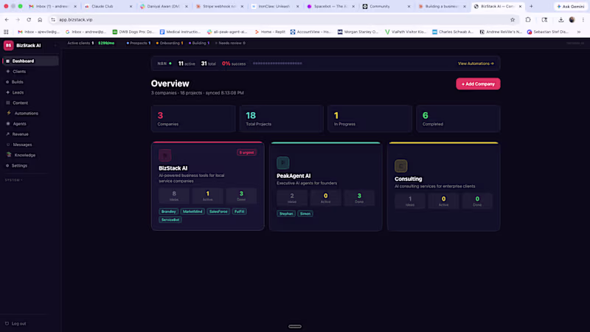590x332 pixels.
Task: Expand the SYSTEM section in sidebar
Action: [x=13, y=180]
